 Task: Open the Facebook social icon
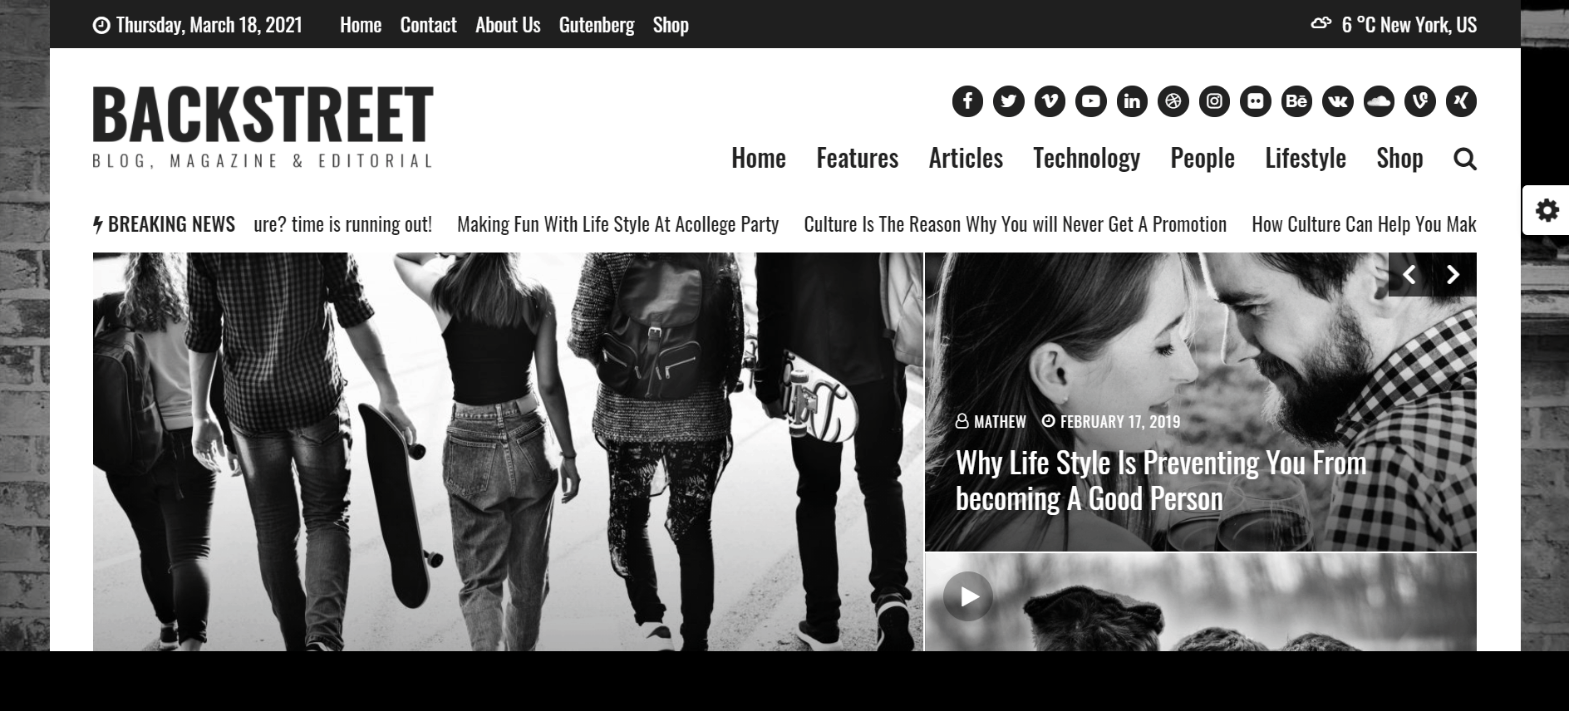967,101
